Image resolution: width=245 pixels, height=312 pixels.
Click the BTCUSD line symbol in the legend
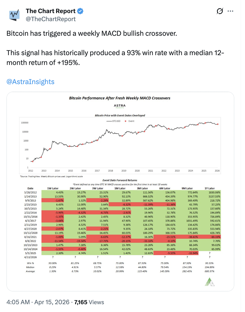[110, 121]
